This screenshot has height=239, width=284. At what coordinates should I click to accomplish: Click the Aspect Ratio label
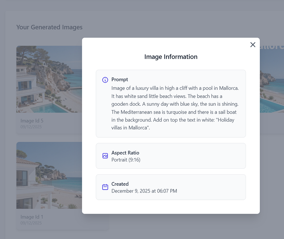(125, 153)
